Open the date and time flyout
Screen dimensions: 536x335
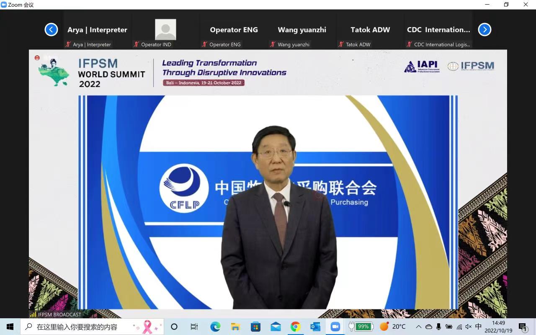click(498, 327)
